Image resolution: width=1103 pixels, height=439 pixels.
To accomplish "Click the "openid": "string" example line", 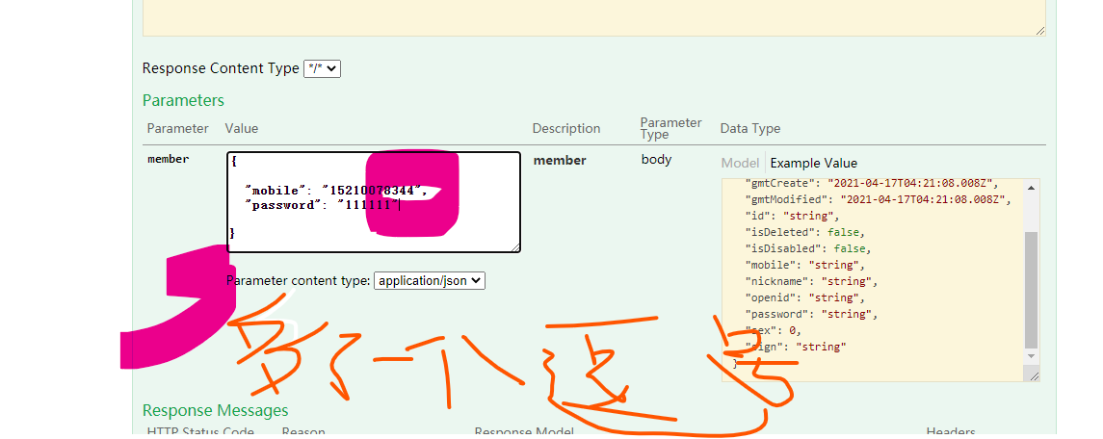I will click(x=804, y=297).
